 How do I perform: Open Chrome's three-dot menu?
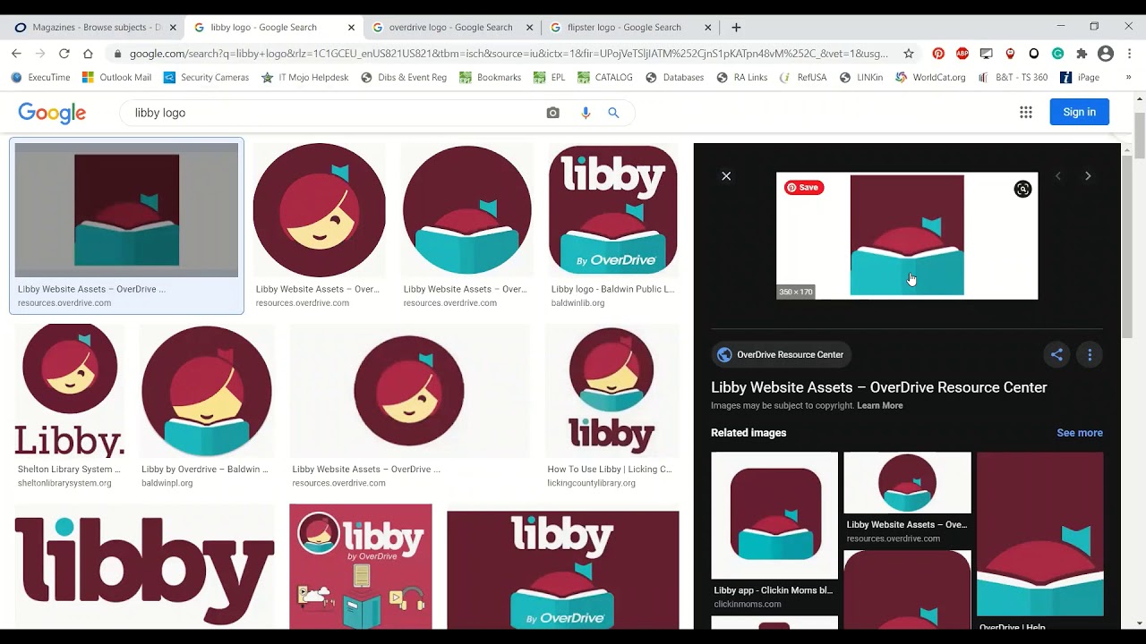click(x=1130, y=54)
